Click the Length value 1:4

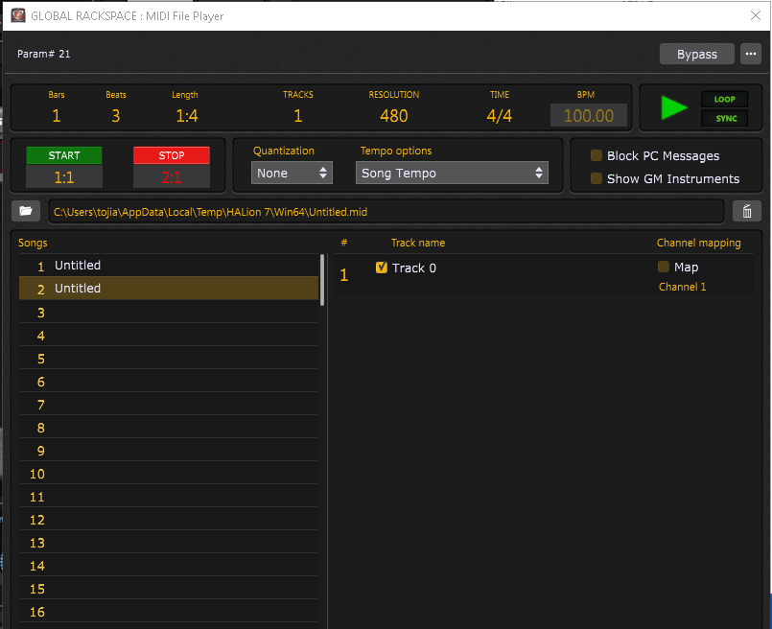pos(187,116)
